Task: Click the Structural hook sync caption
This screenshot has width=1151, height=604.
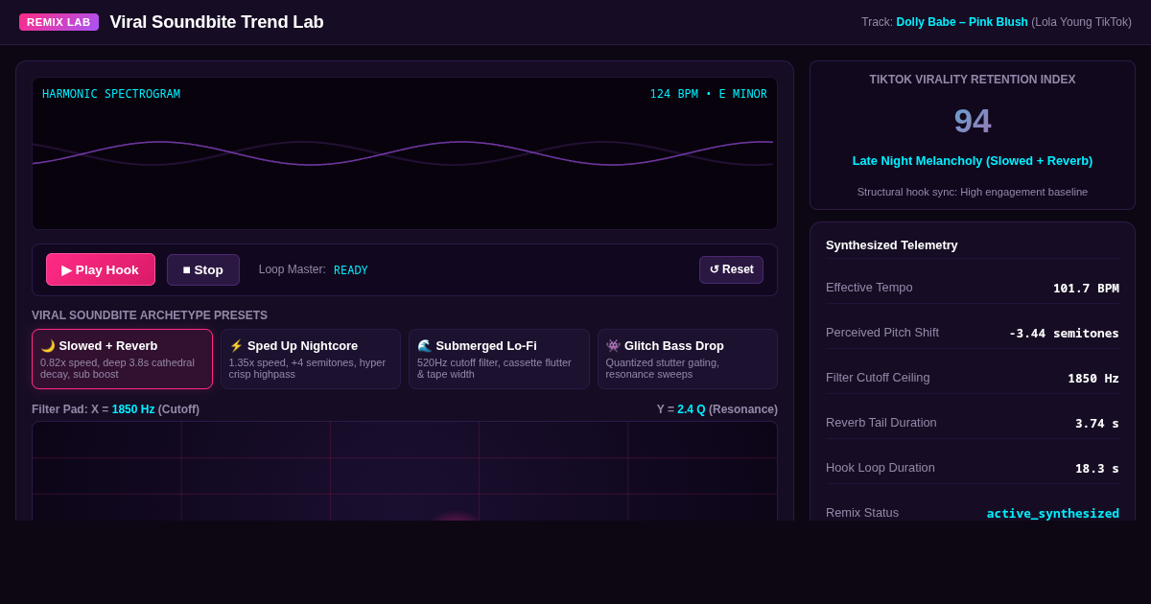Action: click(973, 192)
